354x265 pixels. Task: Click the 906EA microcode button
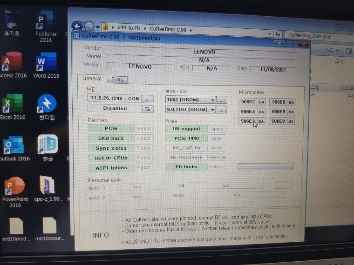click(x=248, y=111)
